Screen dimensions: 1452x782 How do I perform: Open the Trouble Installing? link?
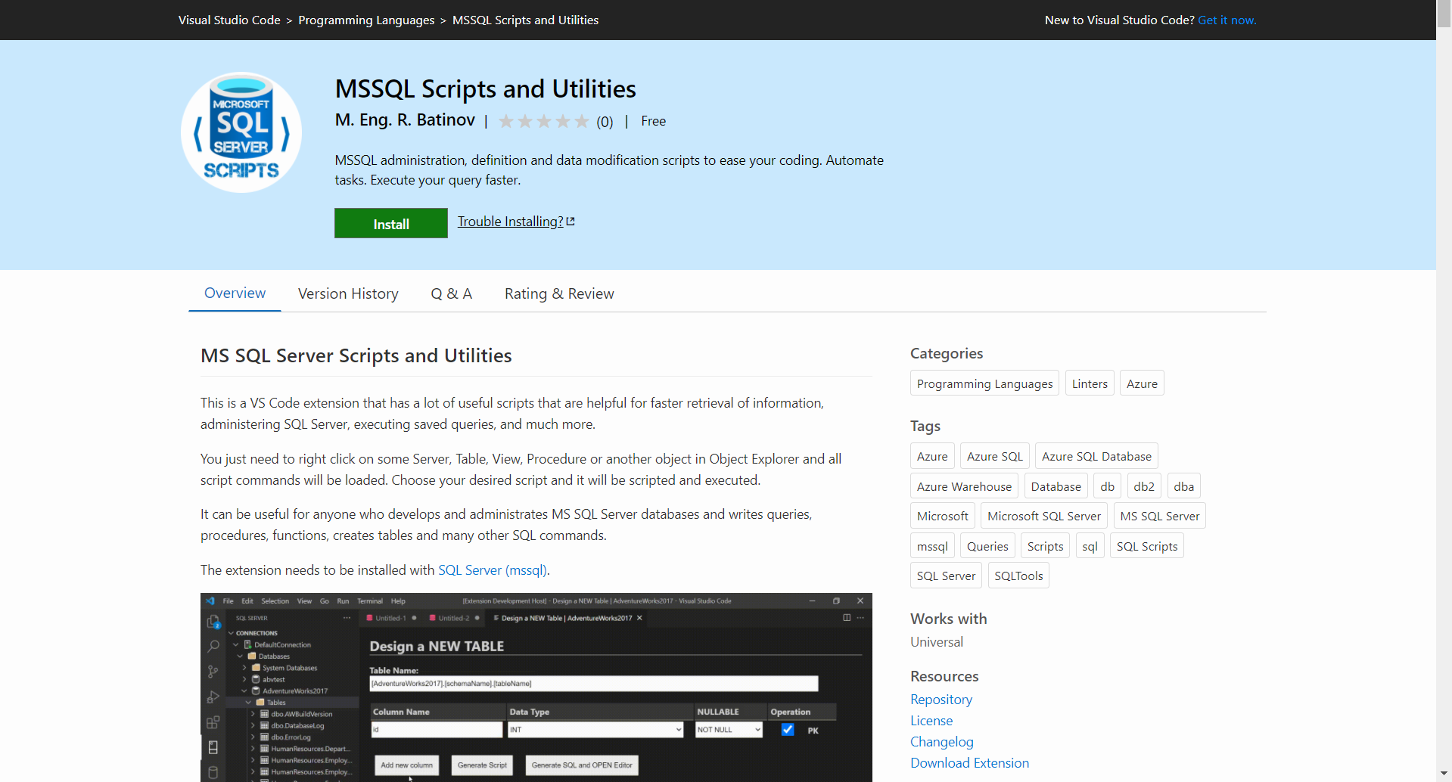pyautogui.click(x=510, y=222)
